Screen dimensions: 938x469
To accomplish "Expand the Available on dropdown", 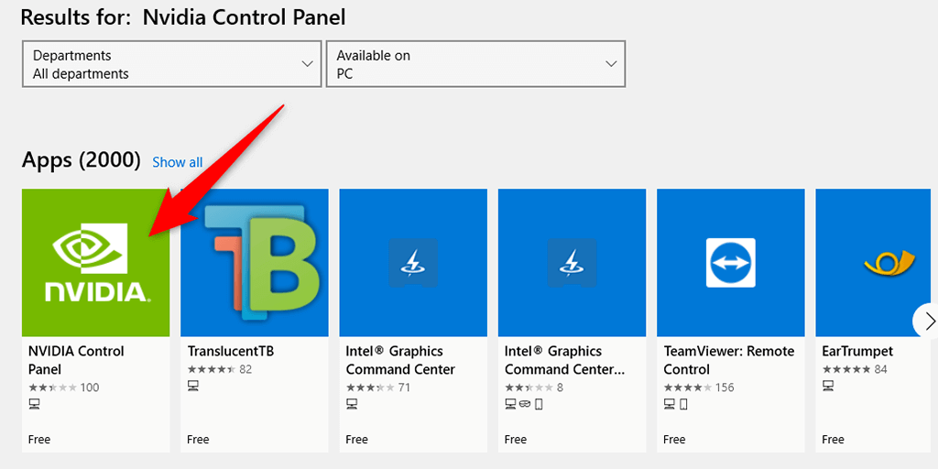I will 475,64.
